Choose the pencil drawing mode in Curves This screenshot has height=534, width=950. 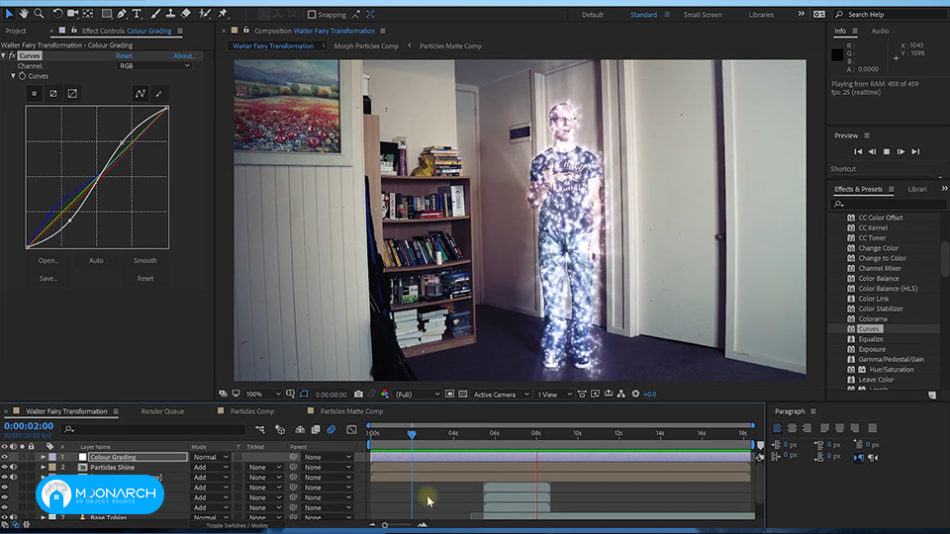tap(158, 93)
